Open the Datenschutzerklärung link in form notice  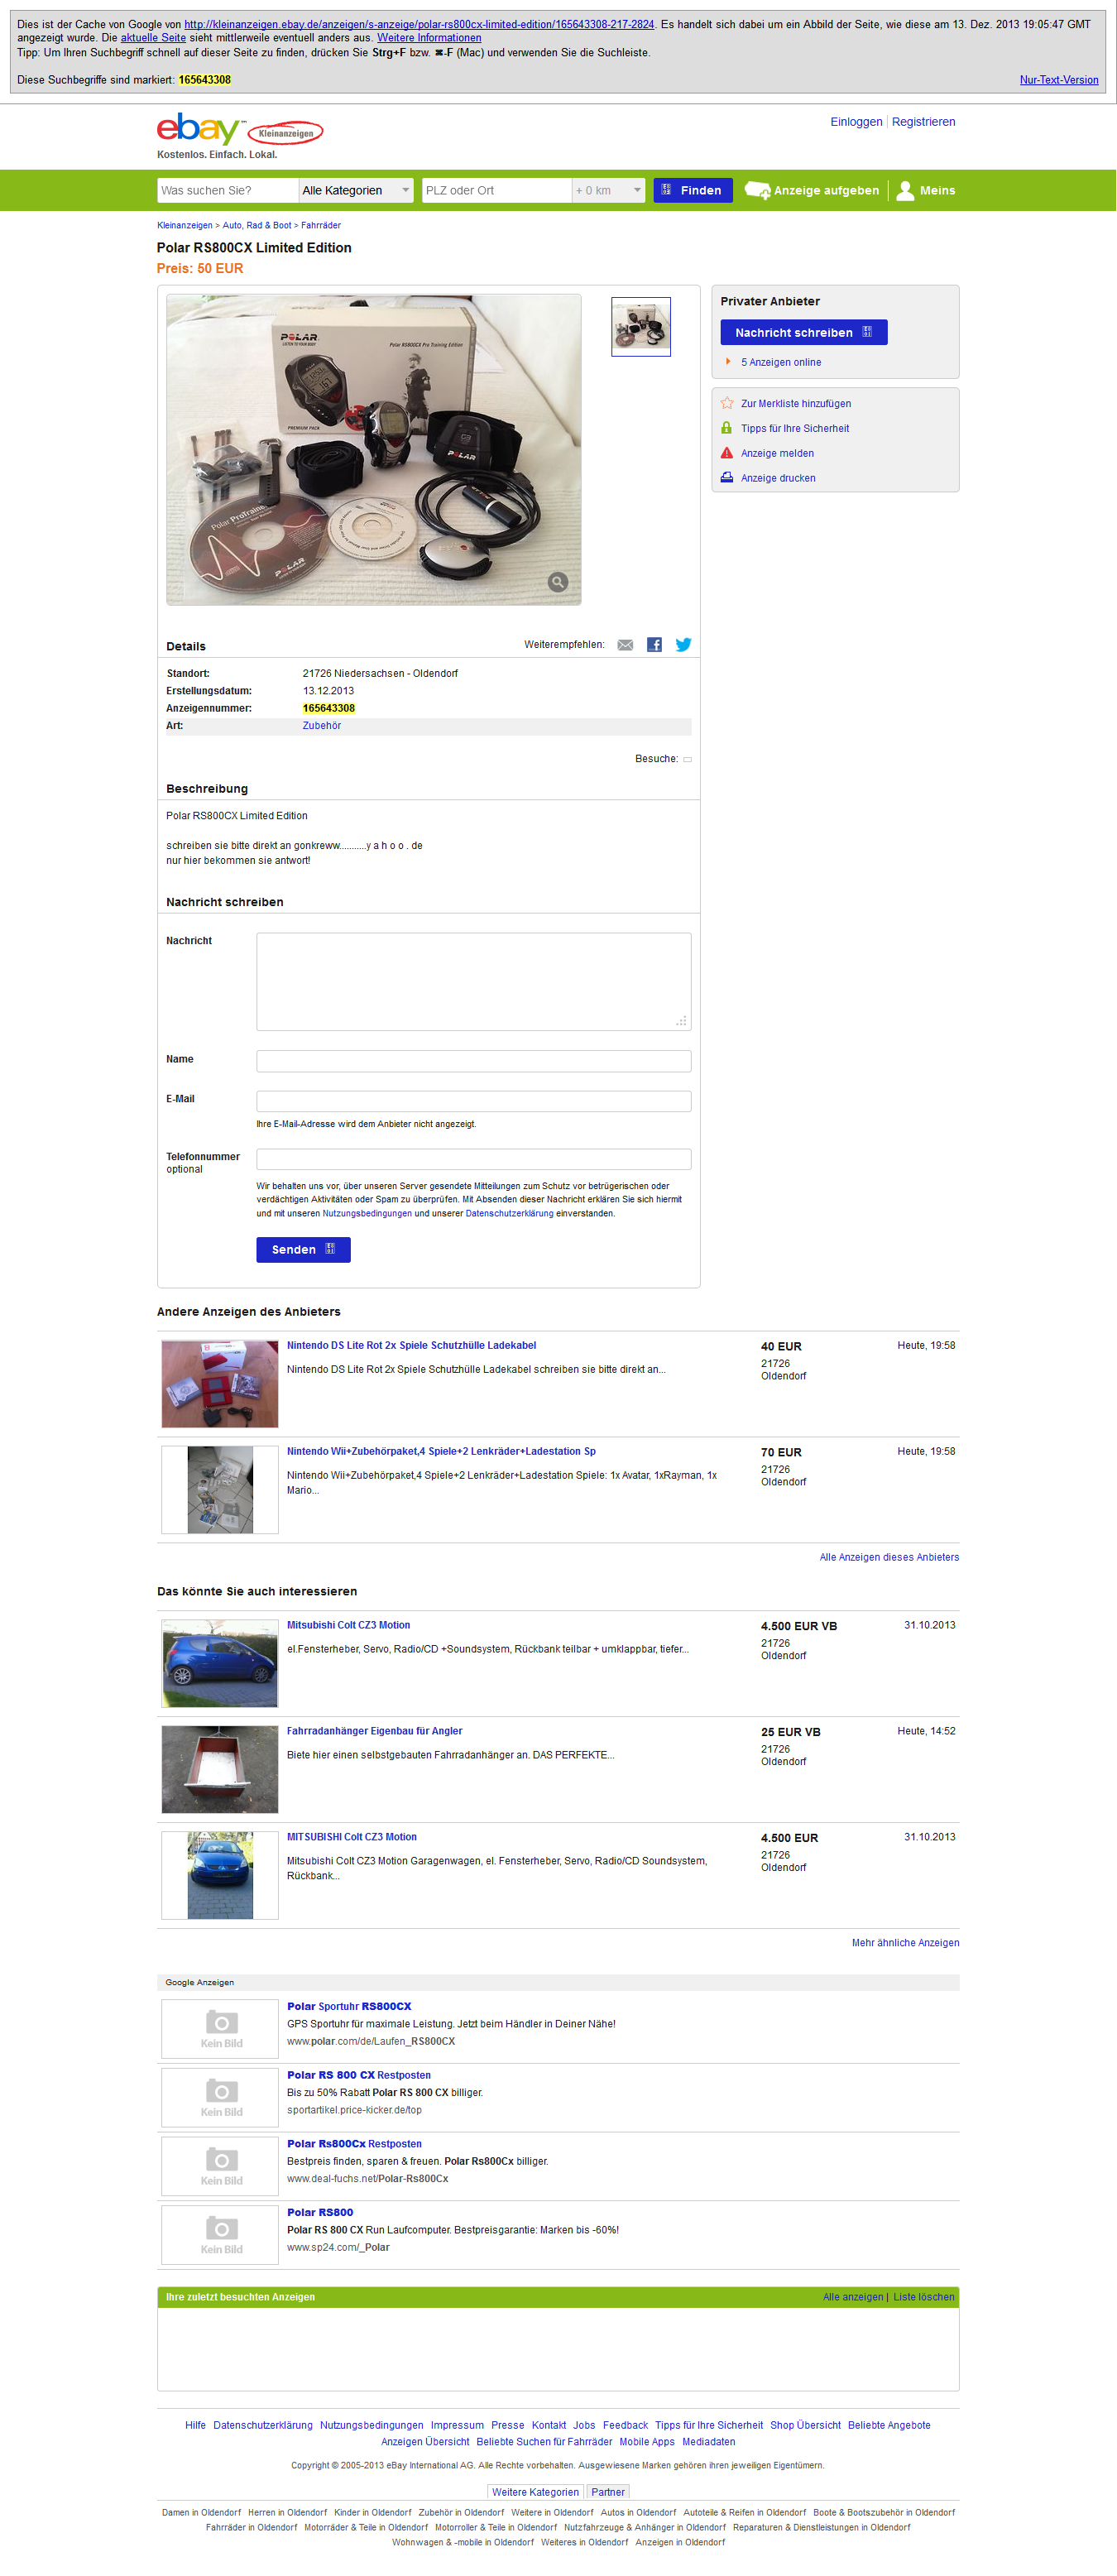pos(509,1213)
